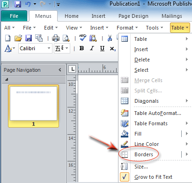
Task: Open the Tools classic menu
Action: click(155, 28)
